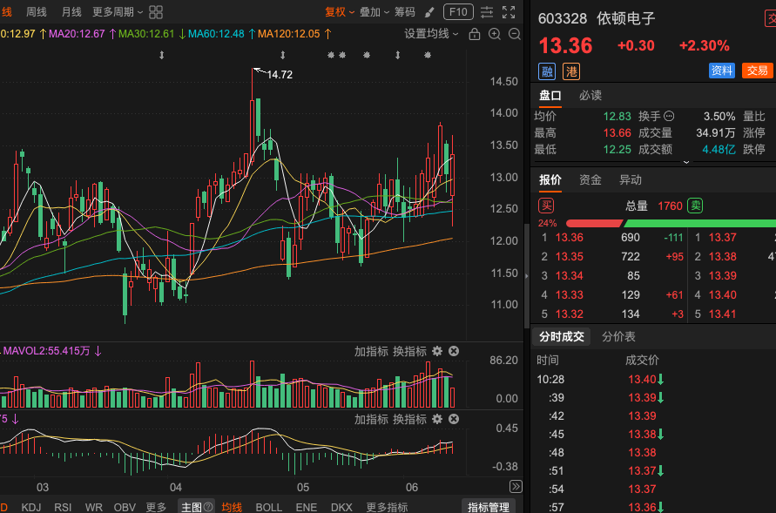Toggle ENE main chart overlay
This screenshot has width=776, height=513.
coord(307,507)
